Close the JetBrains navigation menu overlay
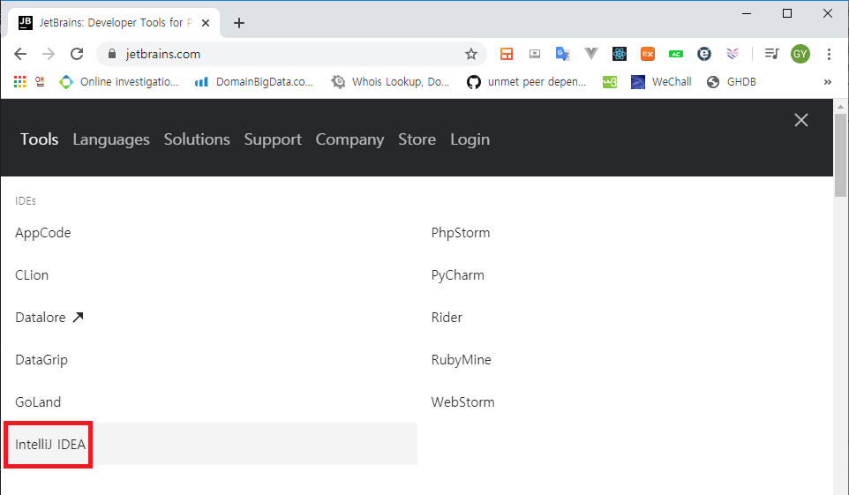Image resolution: width=849 pixels, height=495 pixels. click(x=801, y=120)
